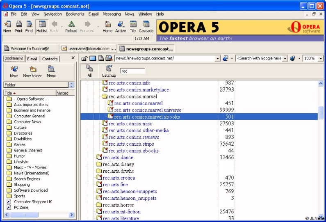326x222 pixels.
Task: Open the File menu
Action: [x=14, y=14]
